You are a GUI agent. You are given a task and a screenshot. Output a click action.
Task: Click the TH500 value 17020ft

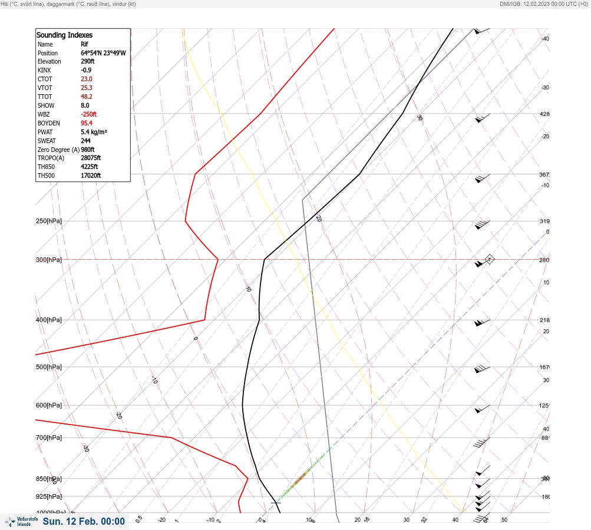(91, 175)
